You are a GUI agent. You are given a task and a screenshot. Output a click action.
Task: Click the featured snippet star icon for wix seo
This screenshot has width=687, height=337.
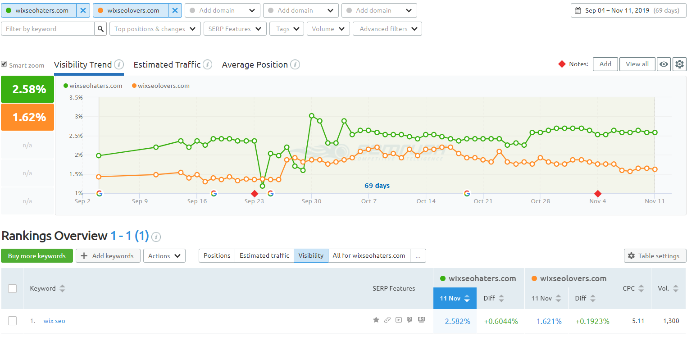(376, 320)
